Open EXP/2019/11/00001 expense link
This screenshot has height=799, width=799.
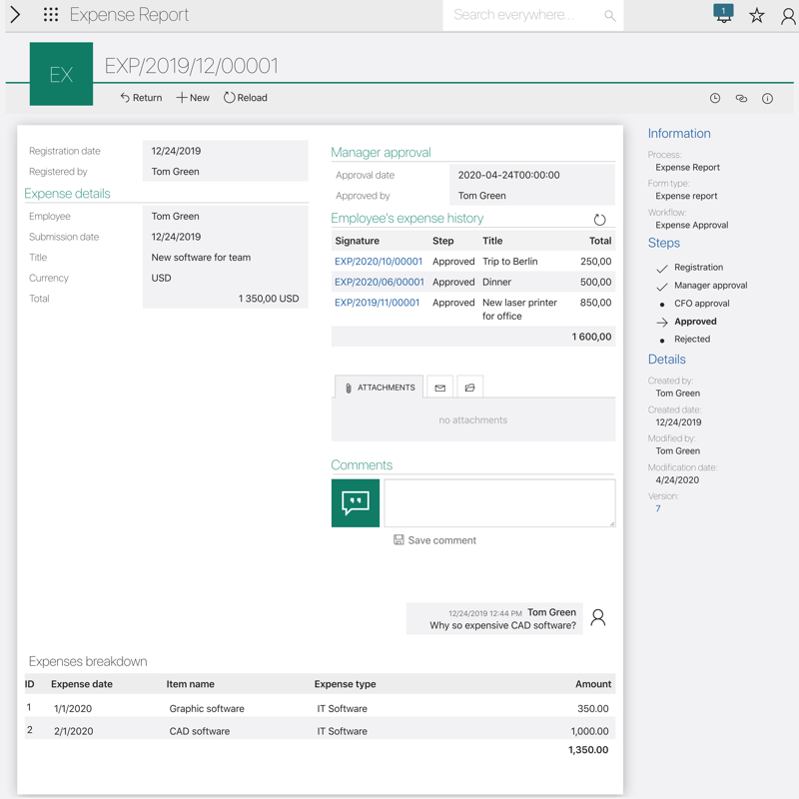378,303
